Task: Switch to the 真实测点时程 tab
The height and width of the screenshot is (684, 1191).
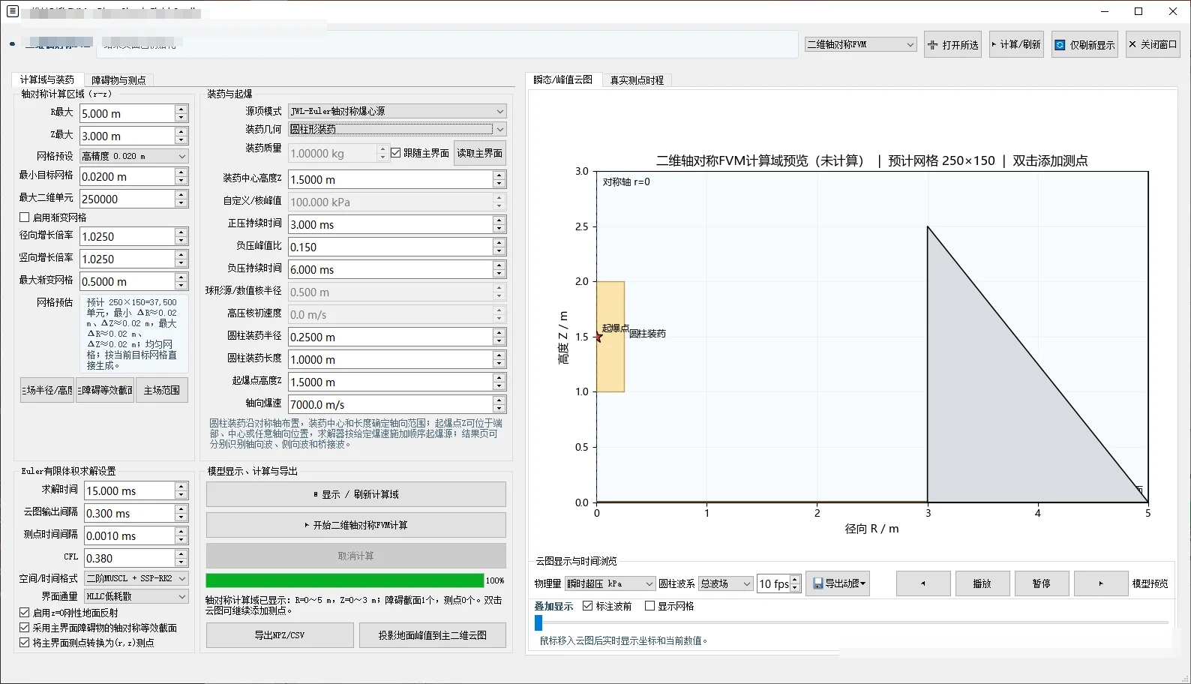Action: 637,80
